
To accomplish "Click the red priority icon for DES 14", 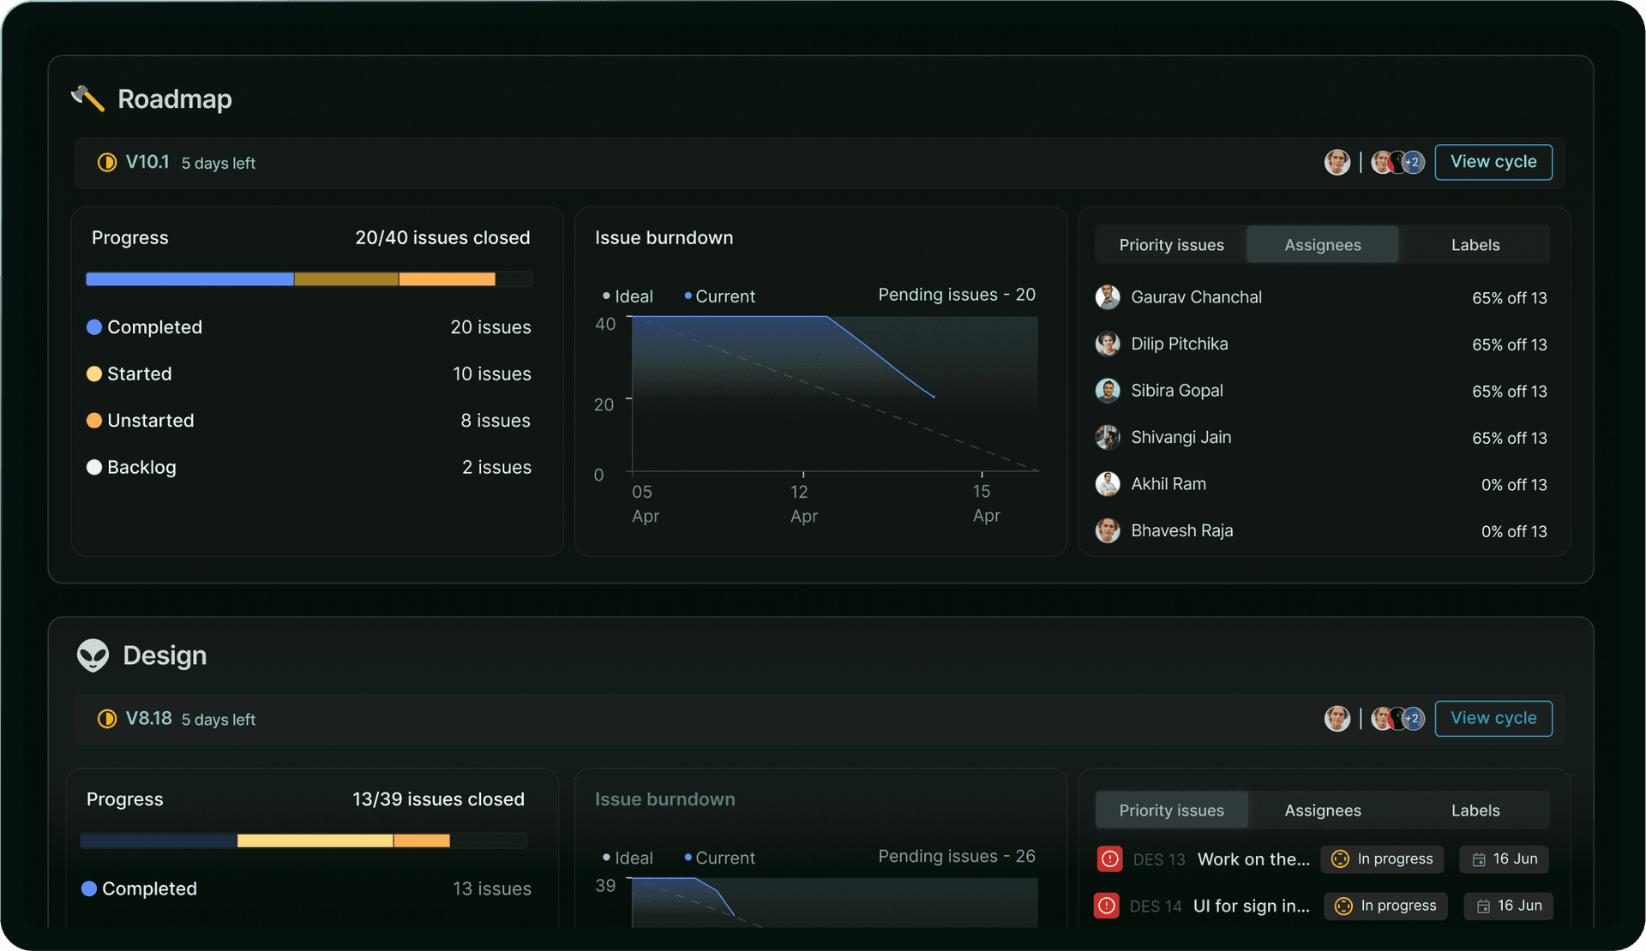I will pyautogui.click(x=1107, y=906).
